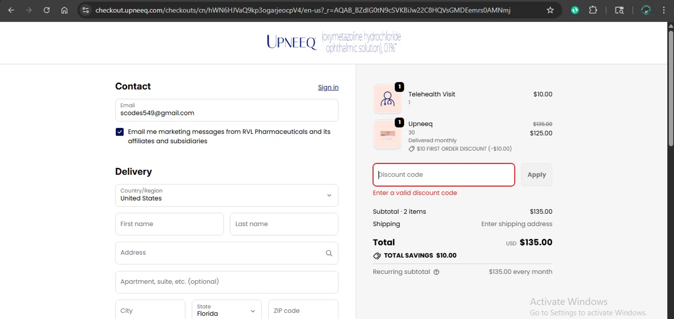Image resolution: width=674 pixels, height=319 pixels.
Task: Click the total savings tag icon
Action: click(377, 256)
